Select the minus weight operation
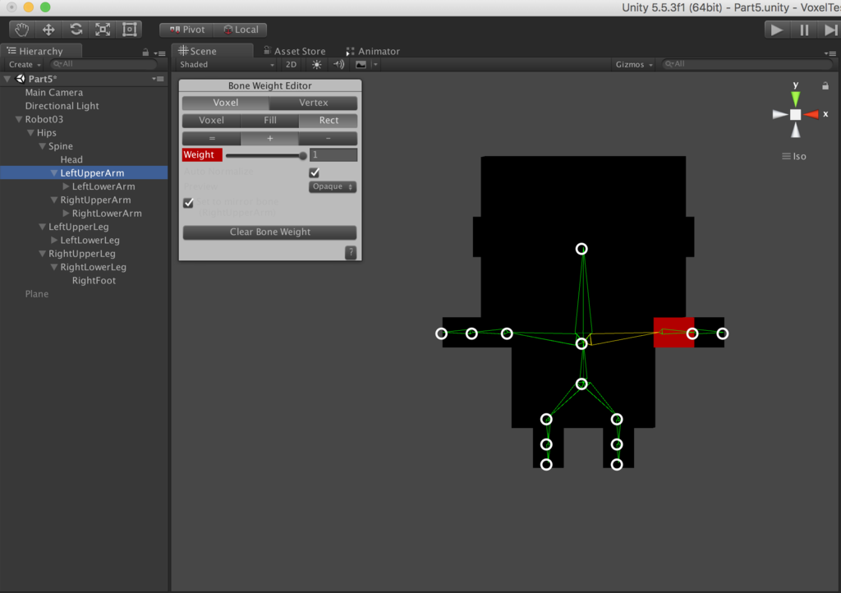The height and width of the screenshot is (593, 841). (x=329, y=138)
